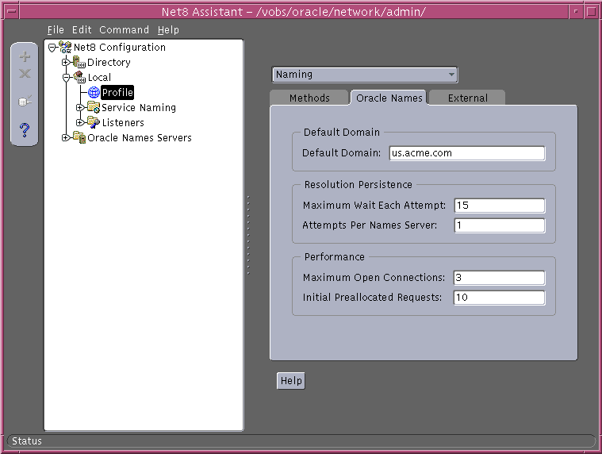This screenshot has width=602, height=454.
Task: Open the Command menu
Action: pyautogui.click(x=124, y=30)
